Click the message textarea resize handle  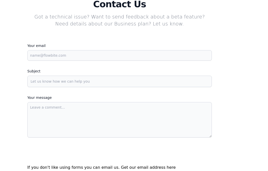click(x=210, y=136)
